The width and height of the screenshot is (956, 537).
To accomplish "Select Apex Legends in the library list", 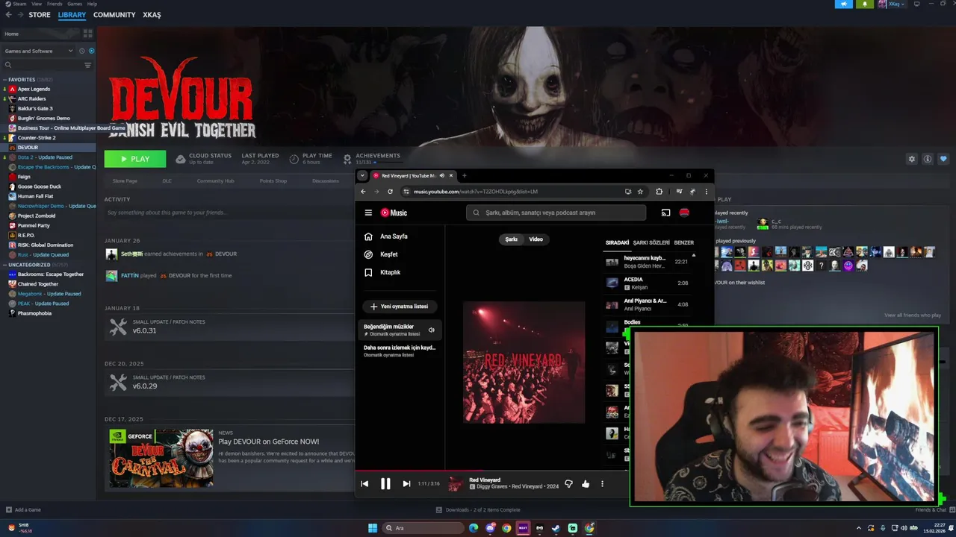I will [34, 89].
